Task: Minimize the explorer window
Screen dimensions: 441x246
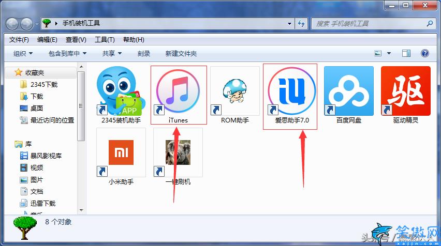Action: click(x=392, y=5)
